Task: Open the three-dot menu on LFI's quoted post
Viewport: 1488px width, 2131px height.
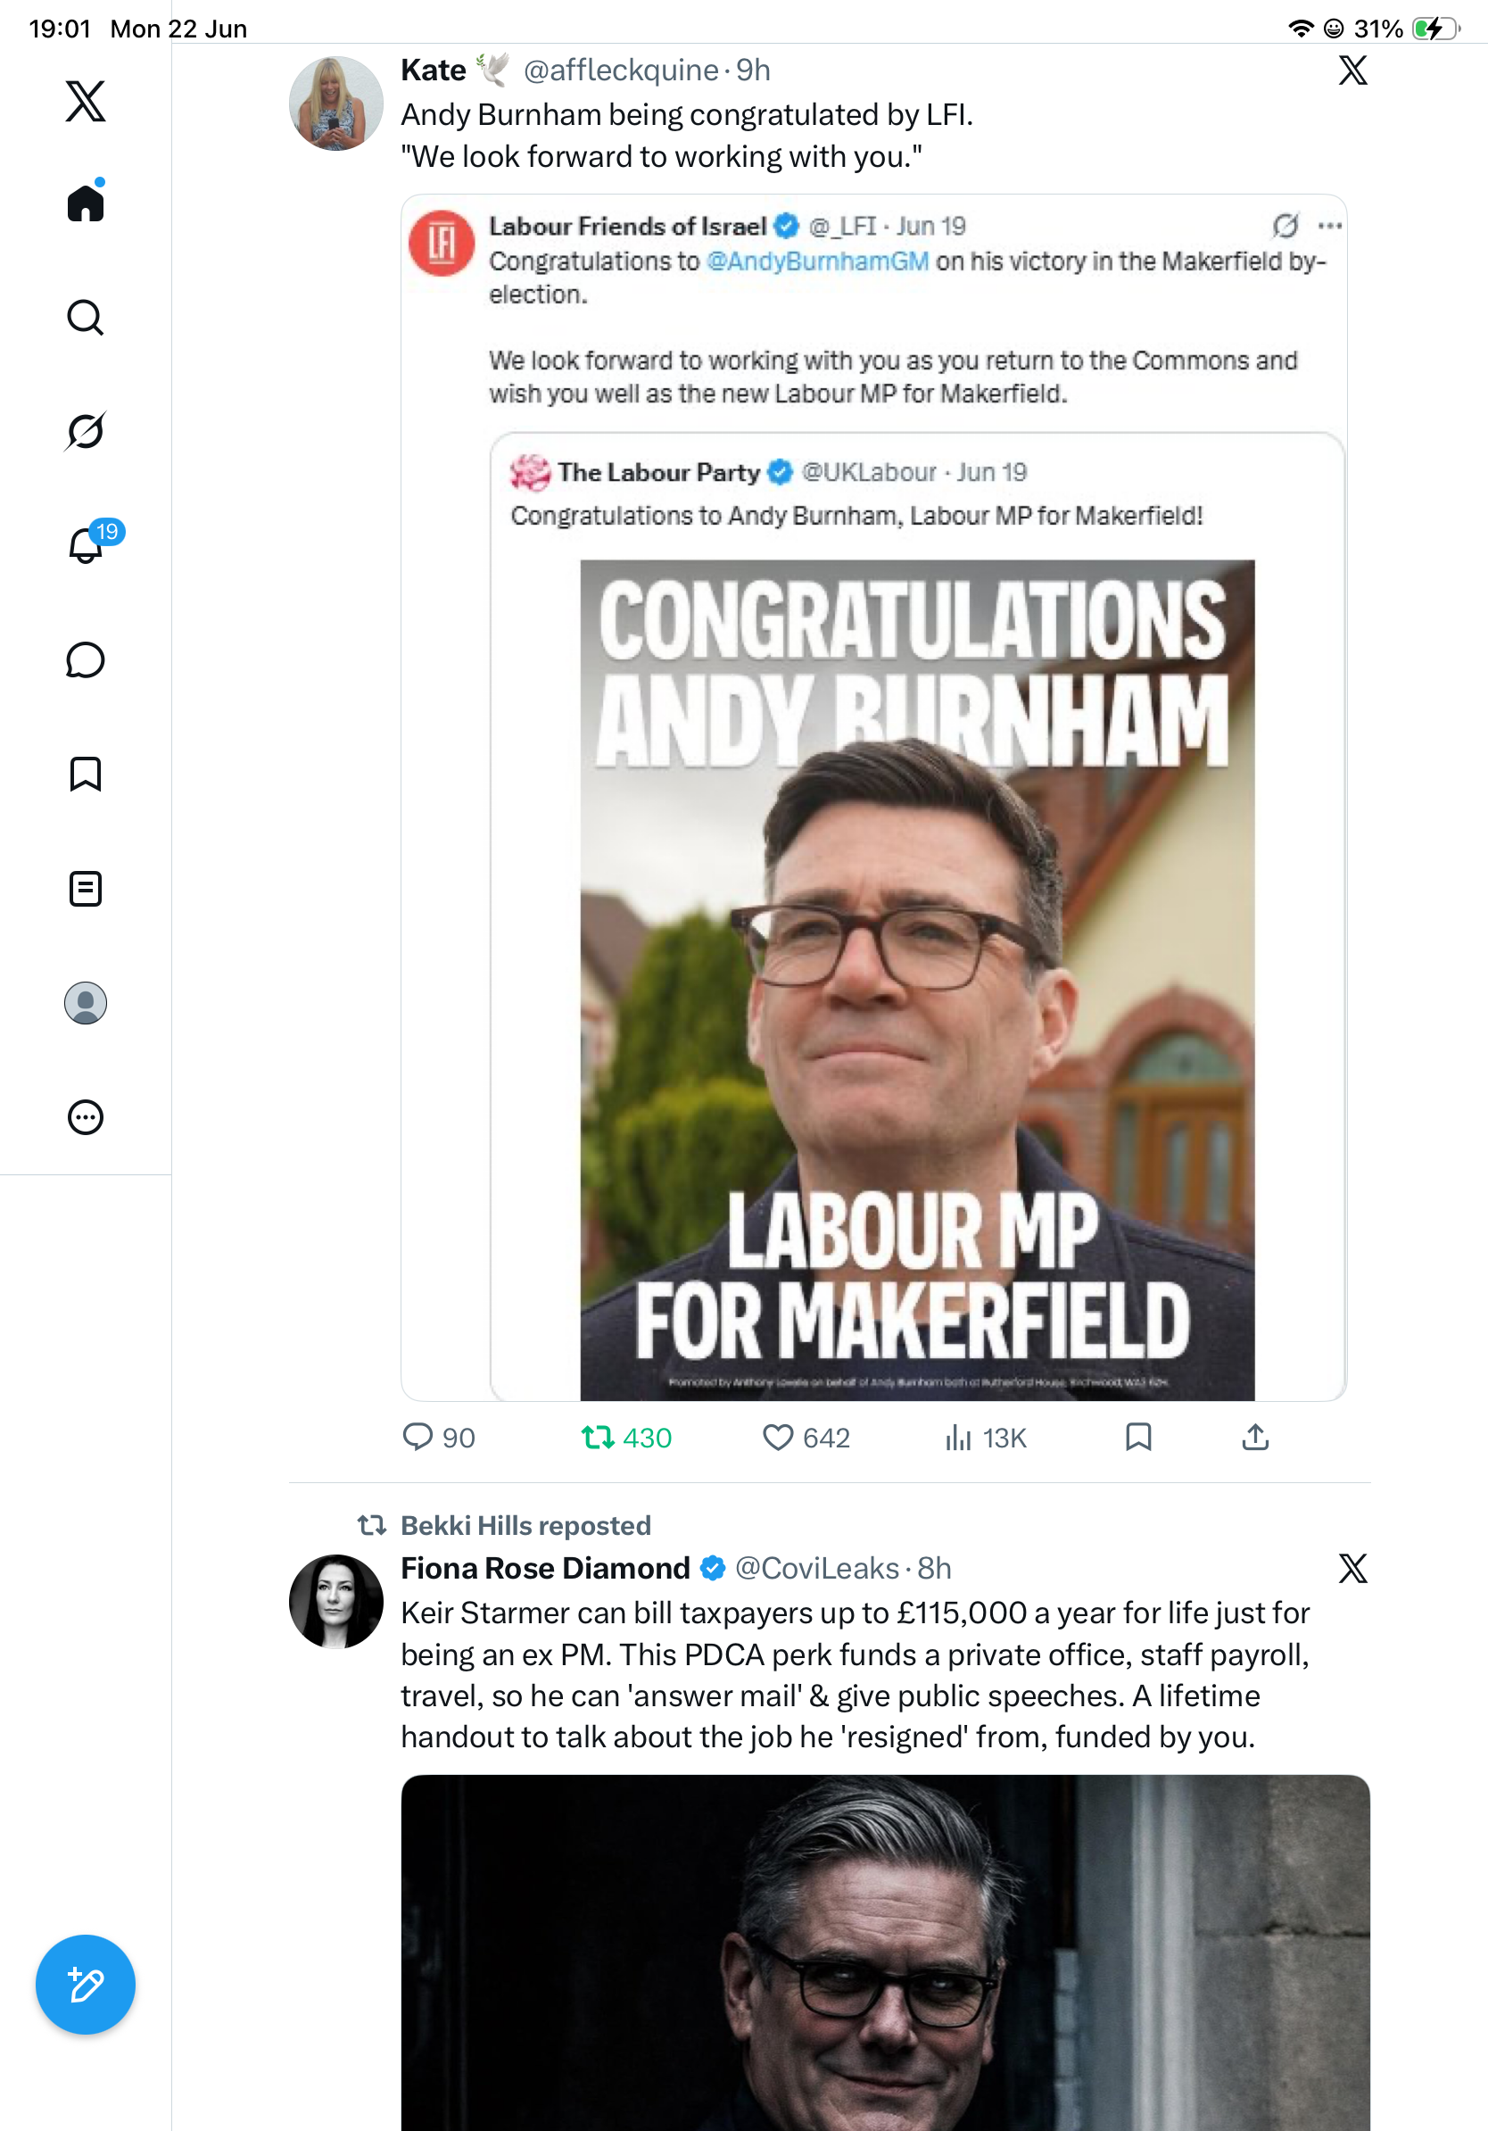Action: [x=1330, y=226]
